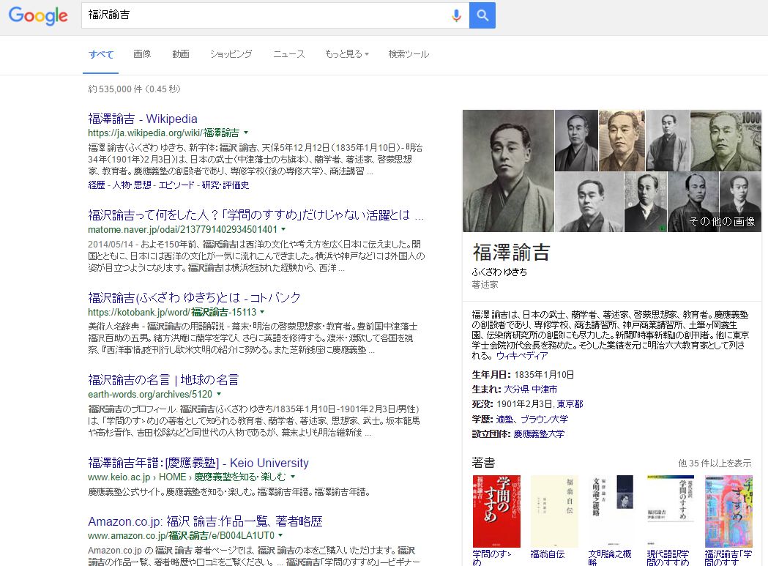Click the 文明論之概略 book title text

pyautogui.click(x=610, y=558)
